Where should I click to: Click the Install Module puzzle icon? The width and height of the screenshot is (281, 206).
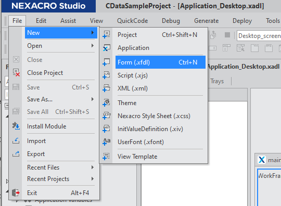click(16, 126)
